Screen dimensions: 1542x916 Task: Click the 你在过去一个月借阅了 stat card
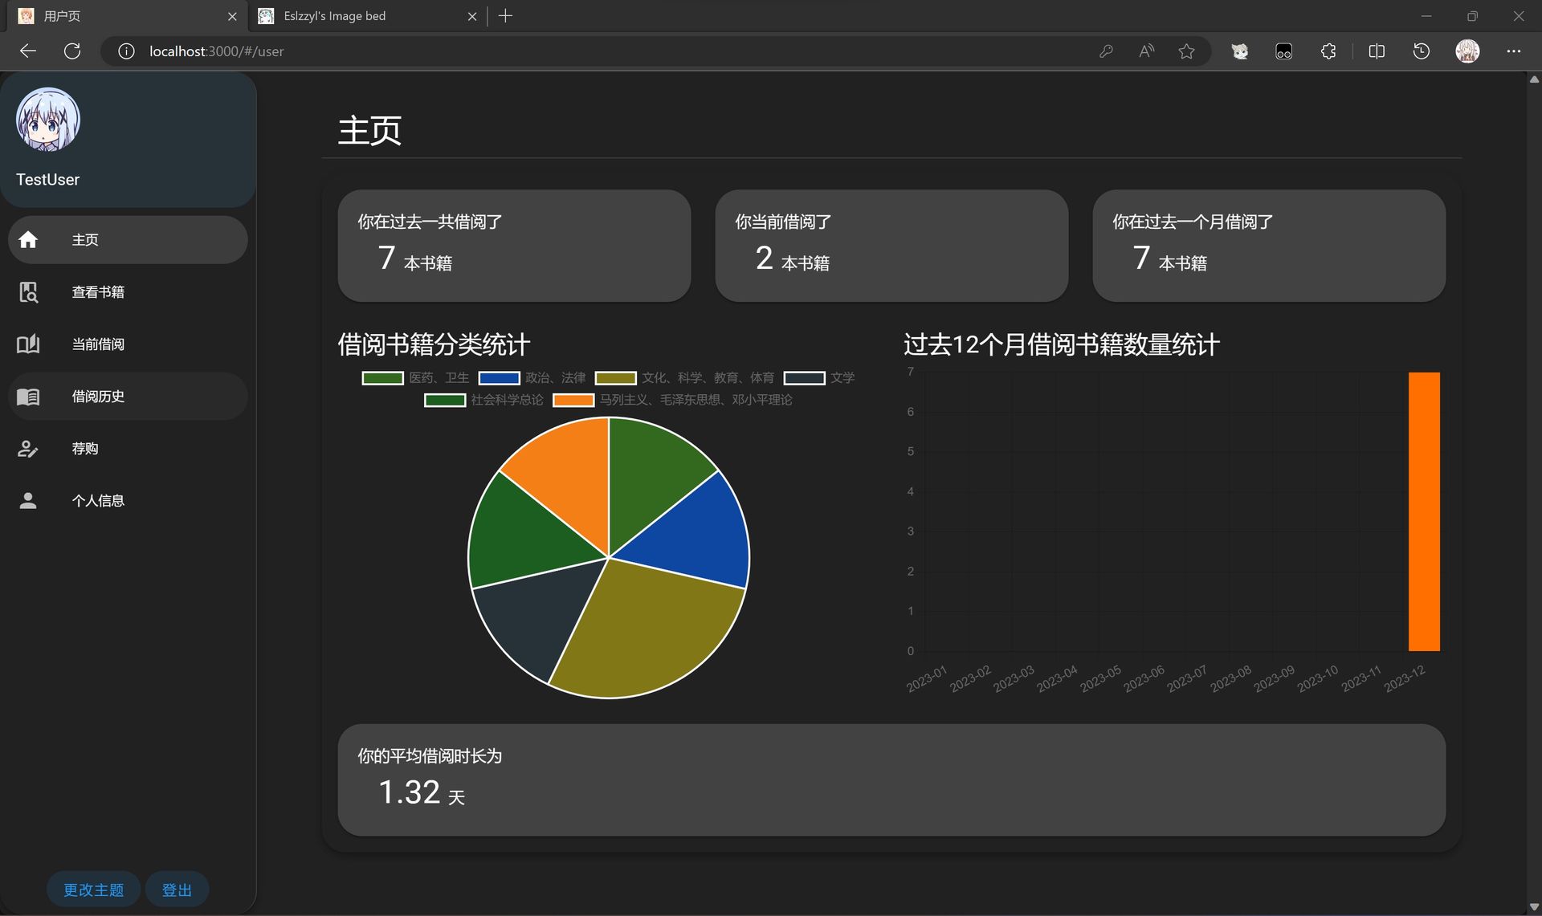pos(1269,246)
